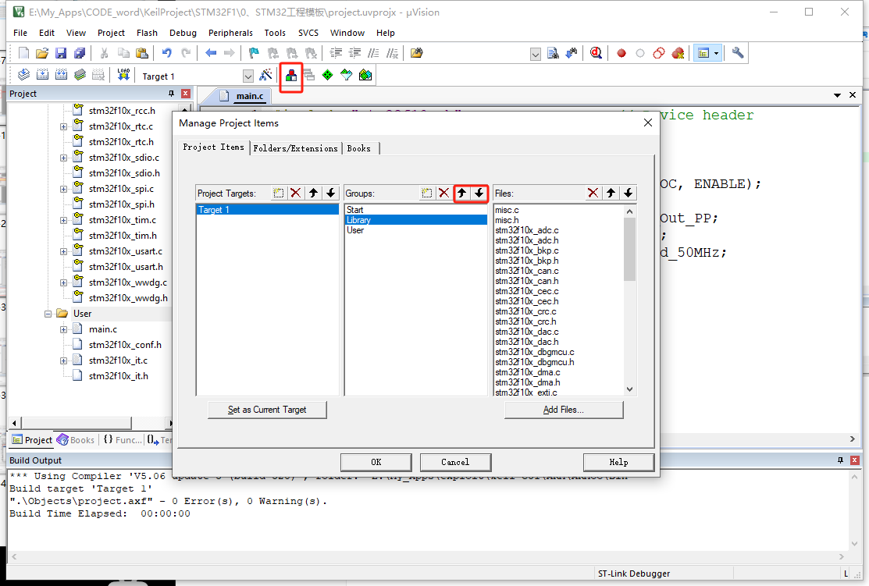Open Help for the dialog
The width and height of the screenshot is (869, 586).
(x=618, y=462)
